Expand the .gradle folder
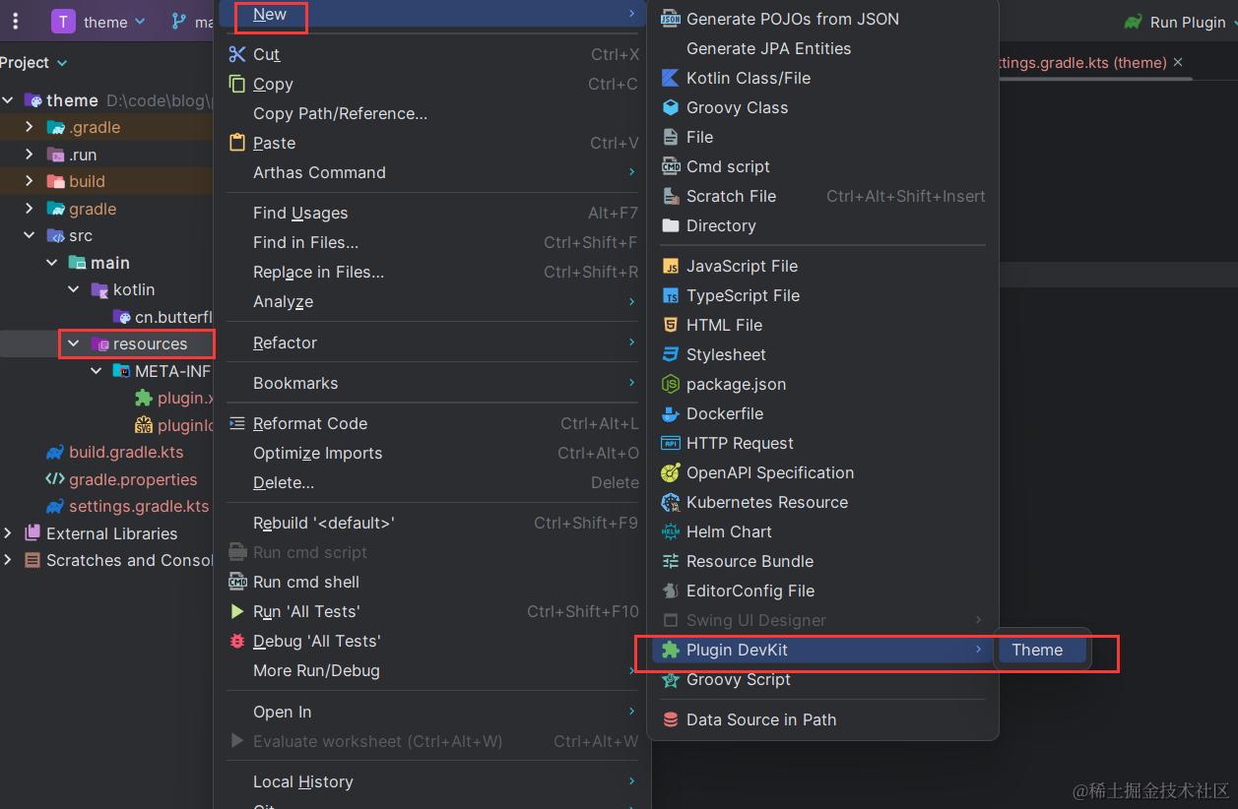This screenshot has width=1238, height=809. [x=29, y=127]
